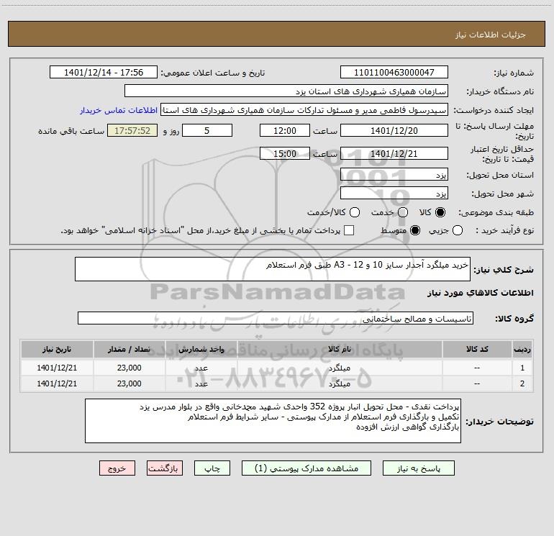
Task: Click the price validity date 1401/12/21 field
Action: [394, 153]
